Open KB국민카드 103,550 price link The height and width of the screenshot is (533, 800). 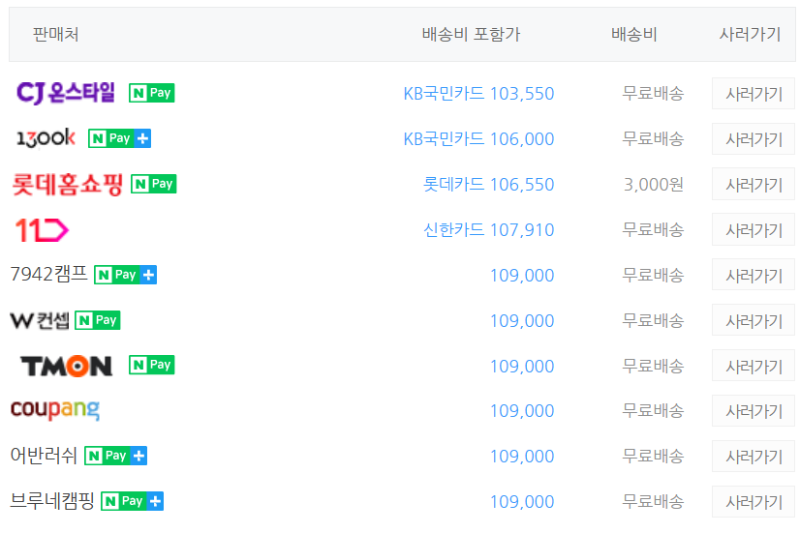pyautogui.click(x=478, y=94)
